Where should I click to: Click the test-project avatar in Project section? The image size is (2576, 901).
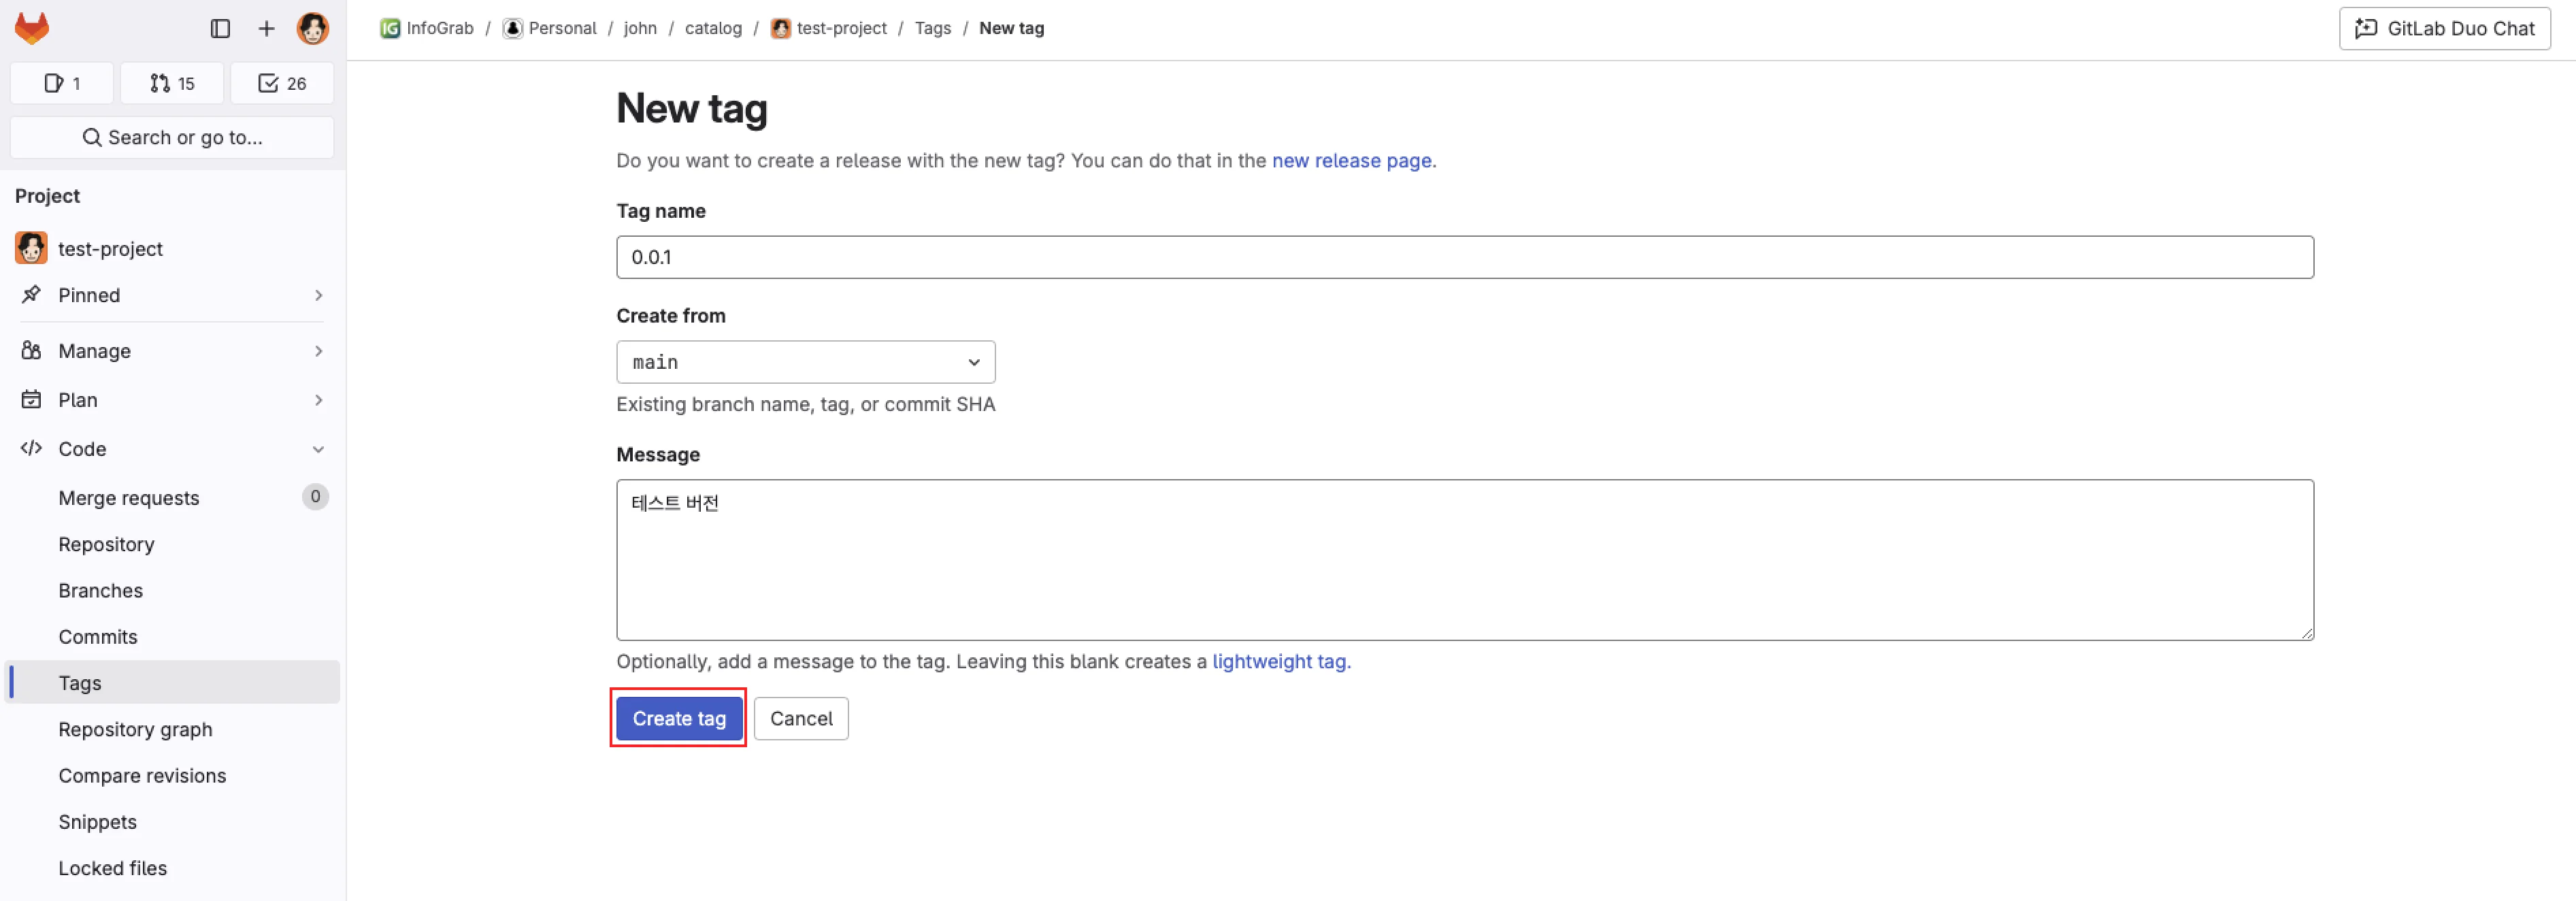(31, 248)
